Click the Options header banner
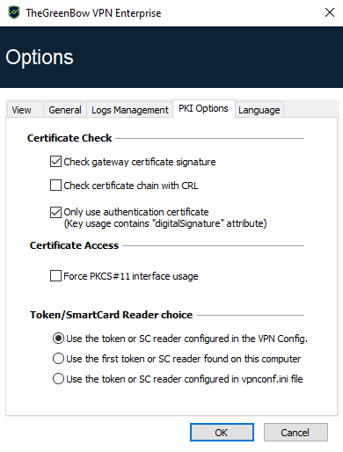The width and height of the screenshot is (343, 452). point(171,57)
